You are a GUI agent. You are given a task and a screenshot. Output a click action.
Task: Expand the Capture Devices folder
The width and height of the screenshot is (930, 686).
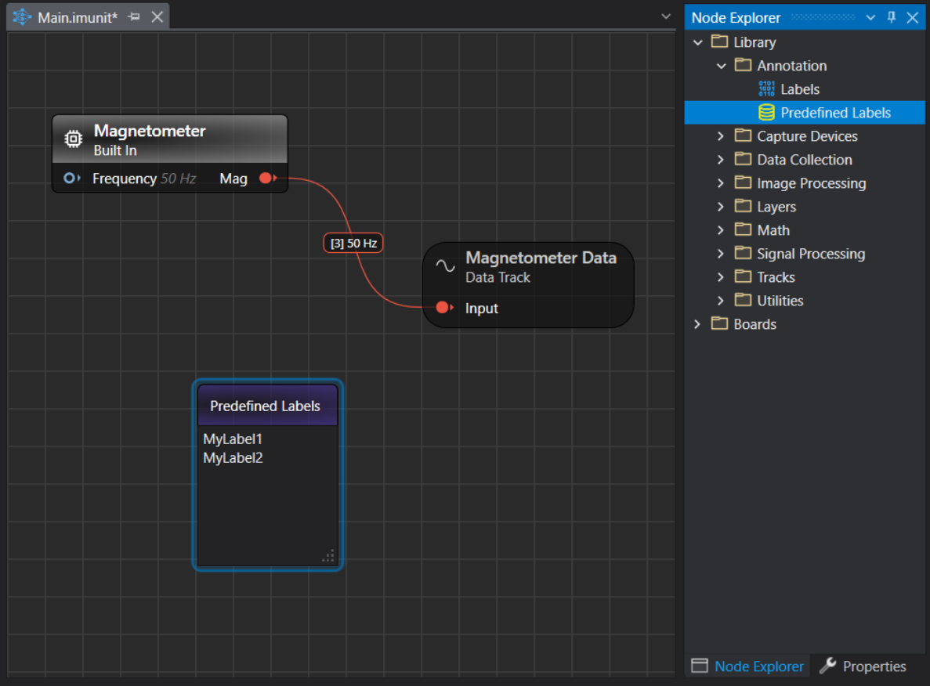click(x=721, y=136)
